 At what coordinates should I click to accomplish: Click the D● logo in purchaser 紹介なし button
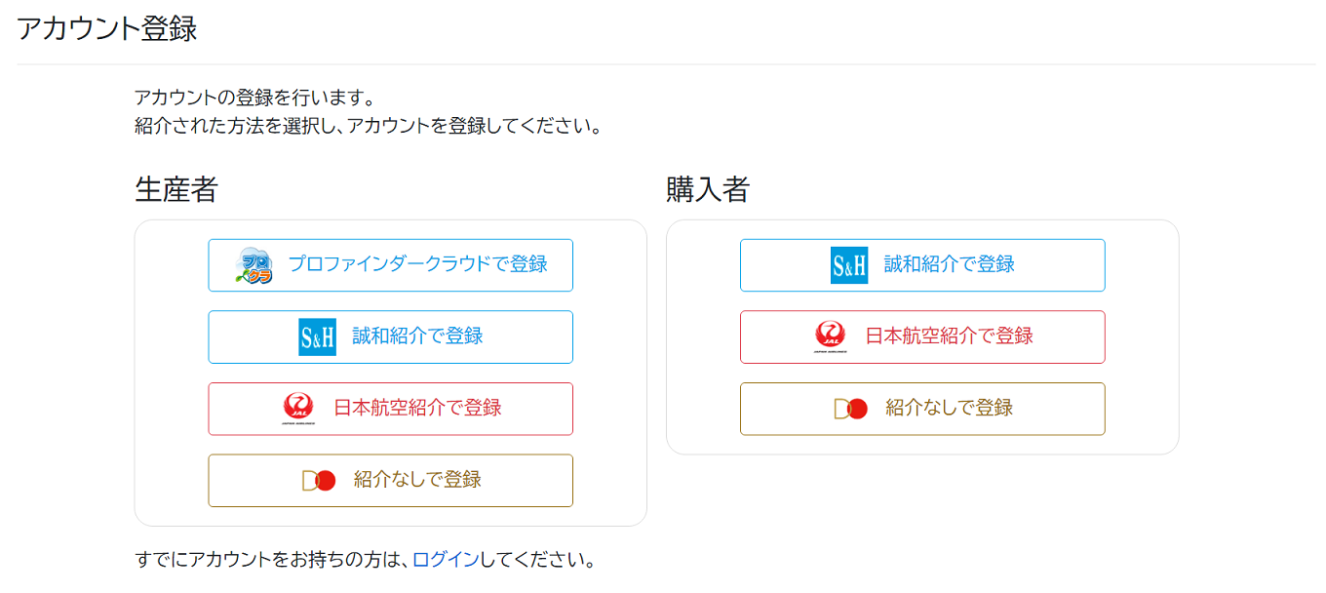coord(850,409)
